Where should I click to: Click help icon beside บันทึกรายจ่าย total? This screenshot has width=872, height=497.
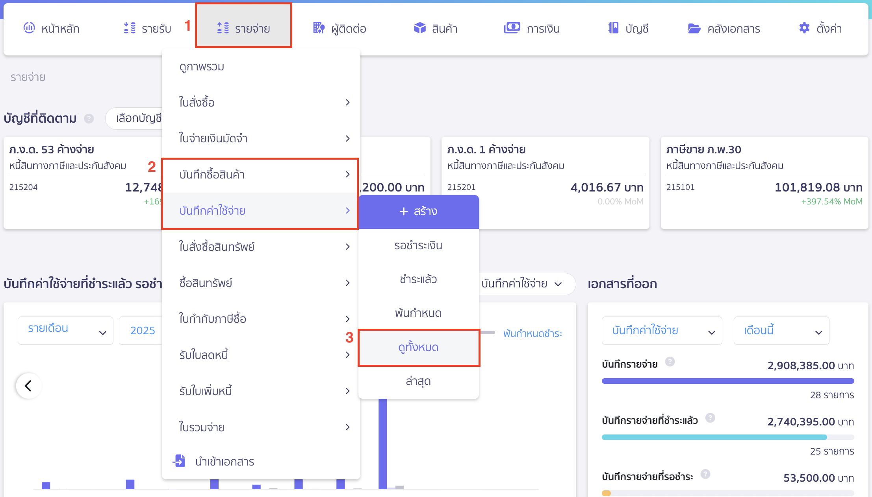click(x=670, y=363)
